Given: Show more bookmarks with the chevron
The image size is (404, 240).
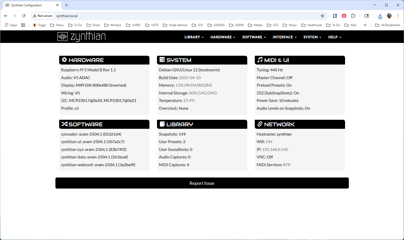Looking at the screenshot, I should point(365,25).
